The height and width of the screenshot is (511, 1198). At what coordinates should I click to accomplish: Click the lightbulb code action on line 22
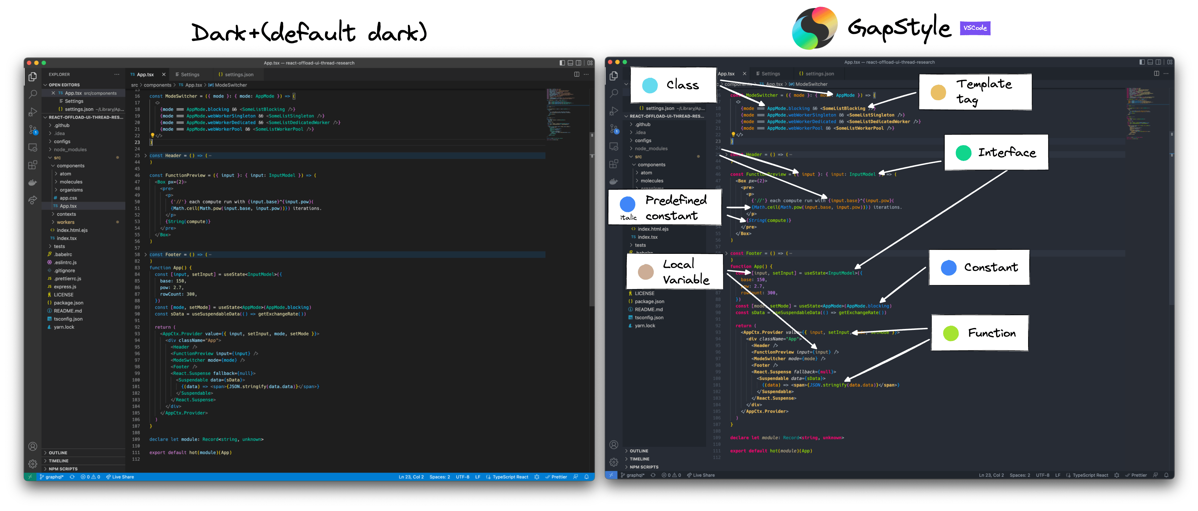pos(152,135)
